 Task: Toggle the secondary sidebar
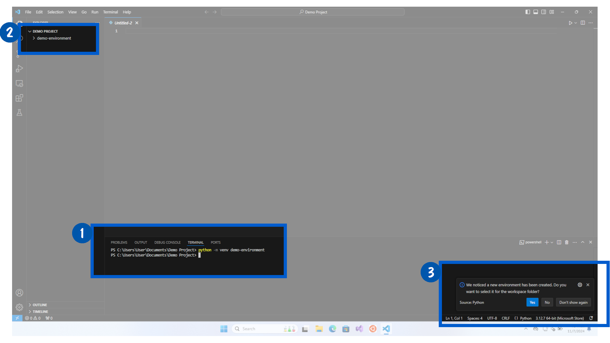click(x=544, y=12)
